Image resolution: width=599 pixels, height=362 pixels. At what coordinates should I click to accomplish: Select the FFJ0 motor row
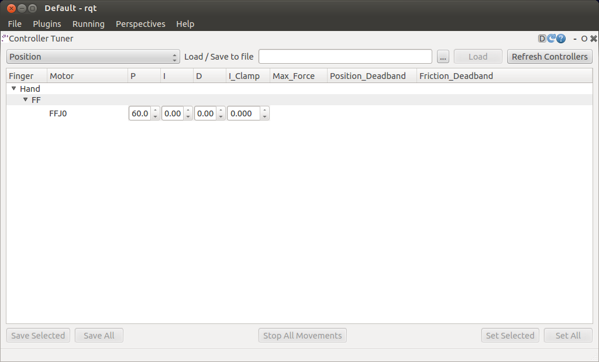coord(58,114)
